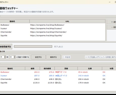The image size is (116, 95).
Task: Click the 状態 column header
Action: tap(109, 68)
